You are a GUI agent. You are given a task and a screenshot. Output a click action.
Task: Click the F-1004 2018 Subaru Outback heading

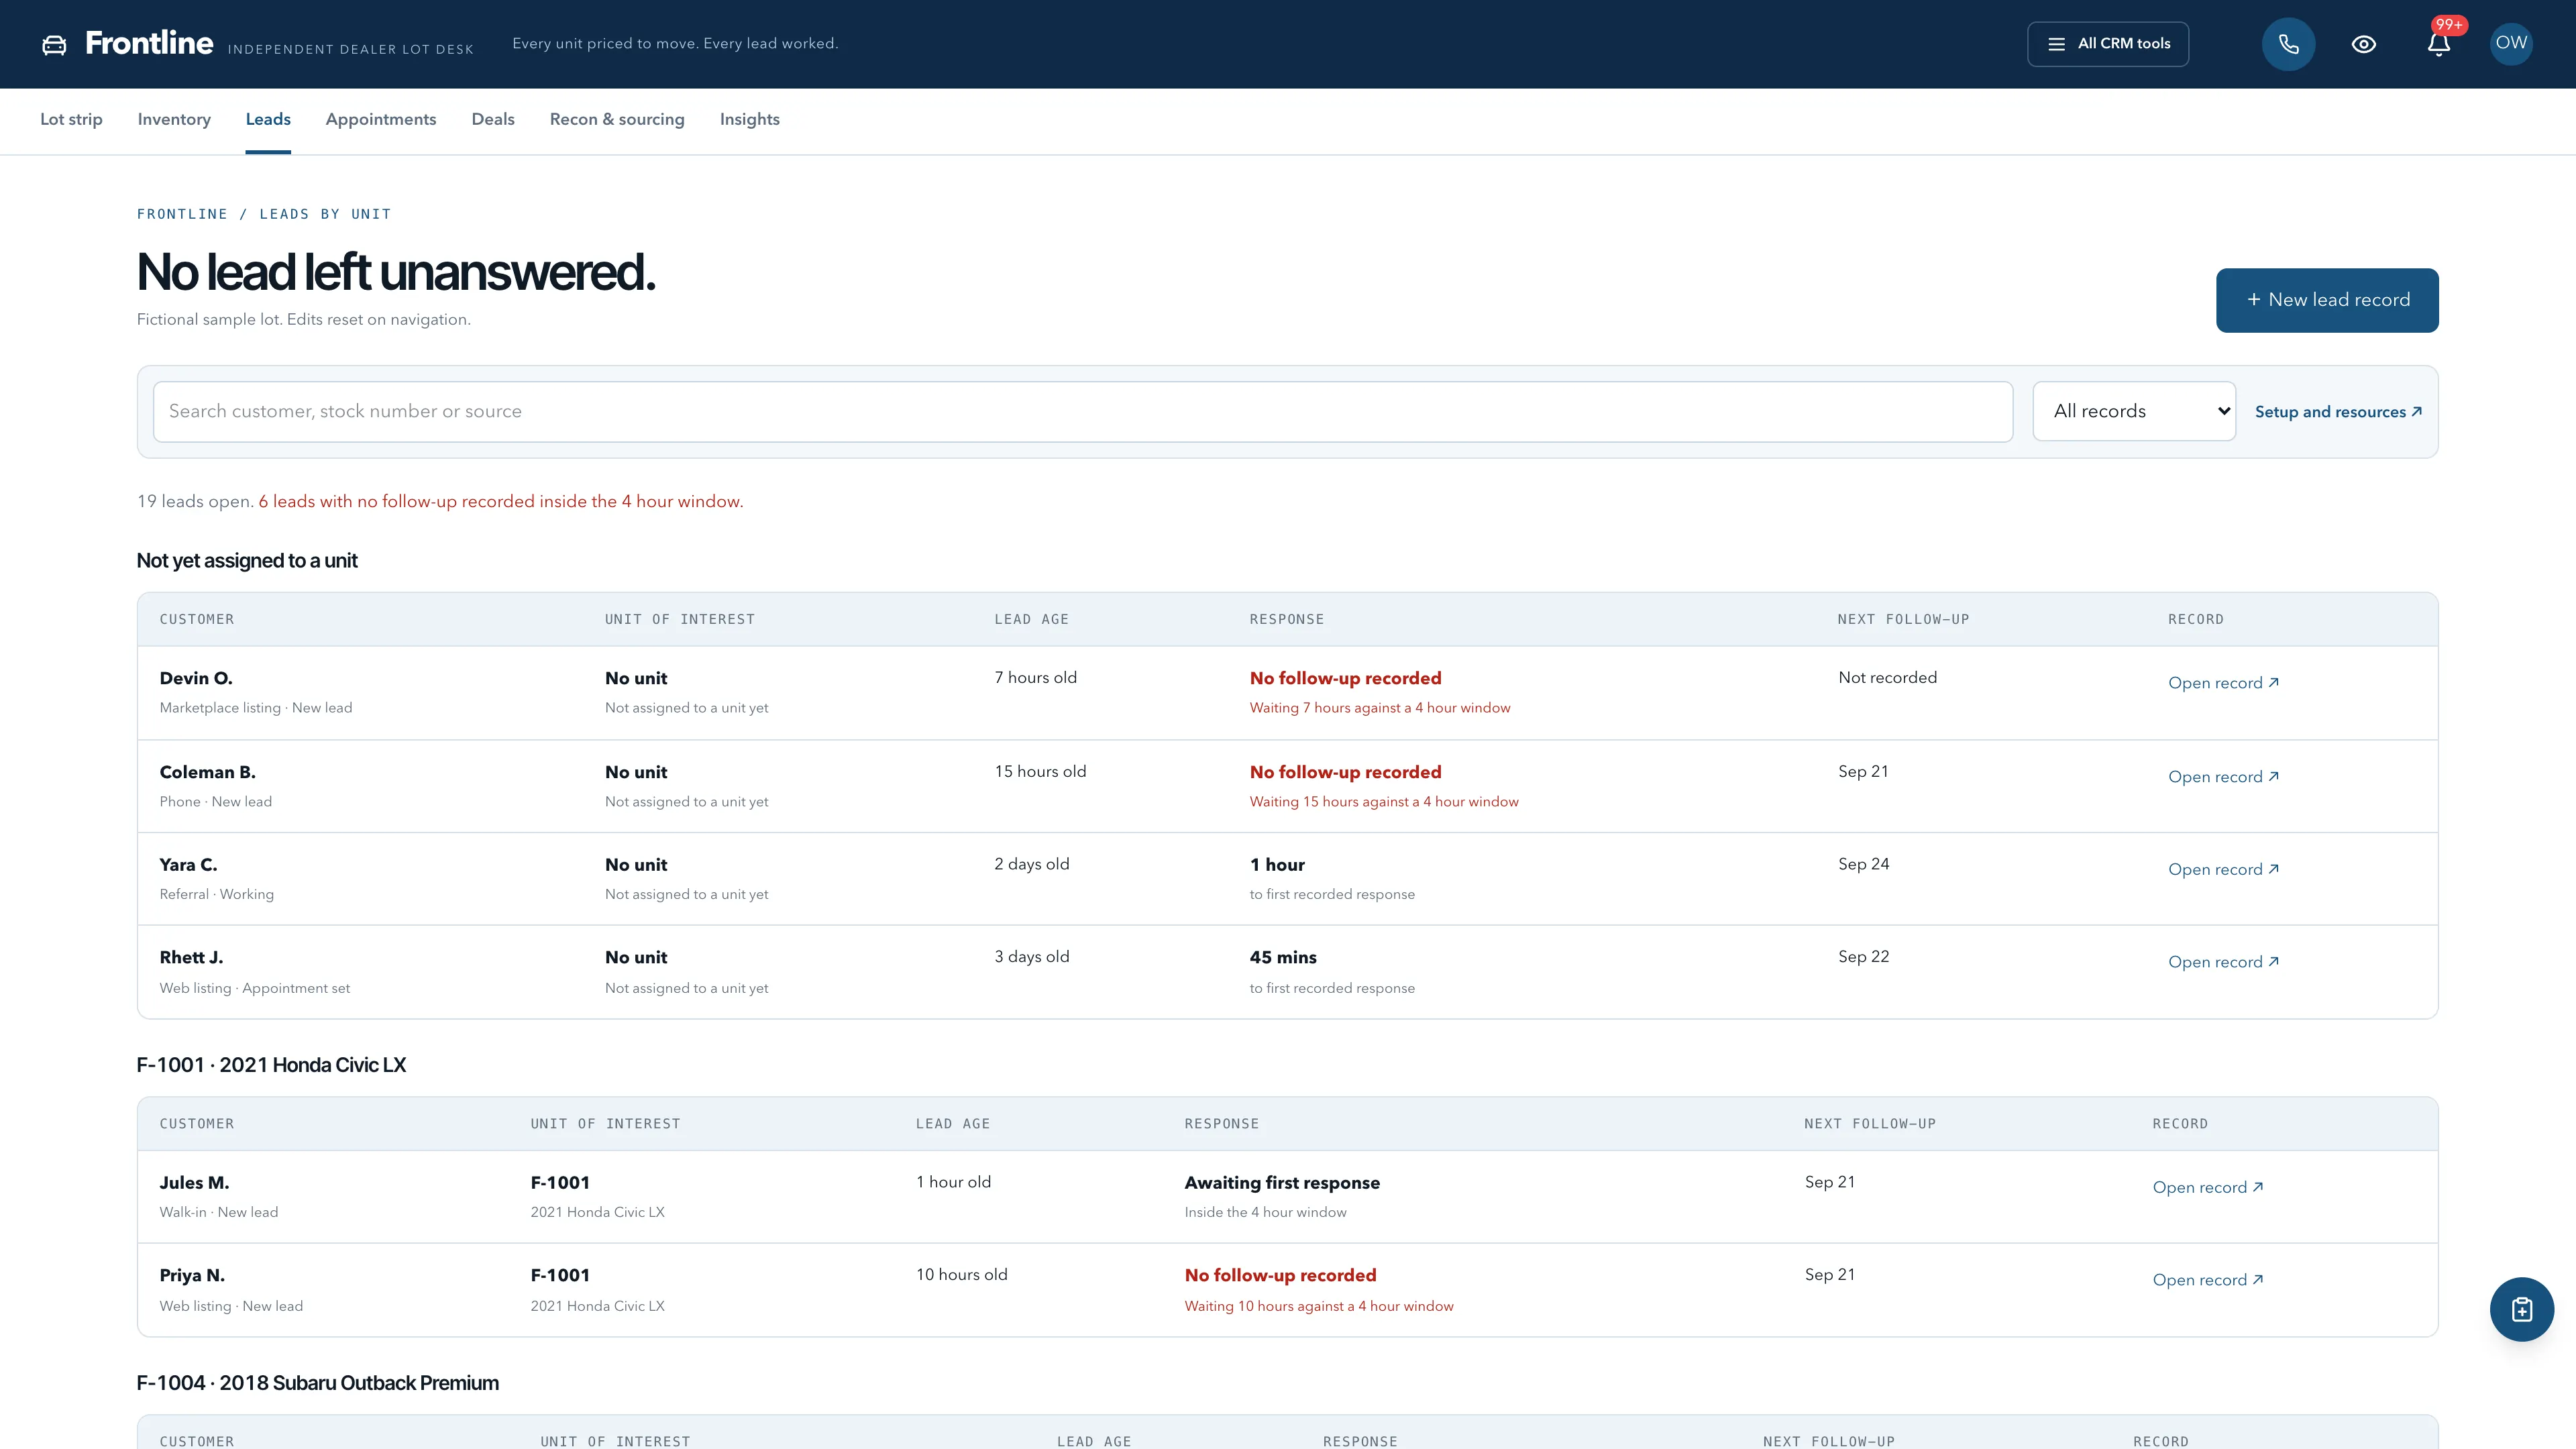[318, 1383]
